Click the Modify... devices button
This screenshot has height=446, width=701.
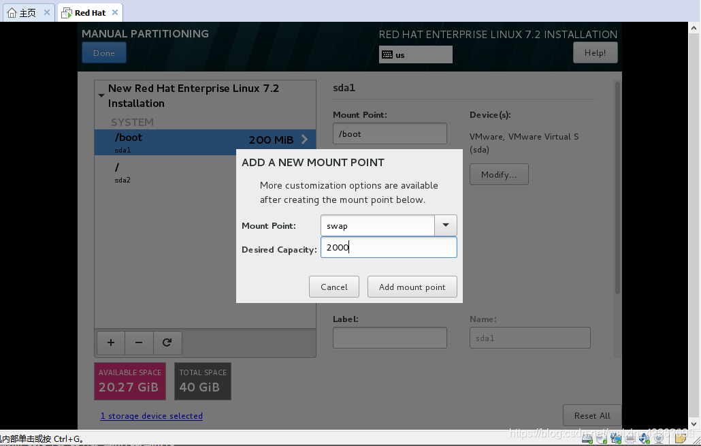click(x=499, y=174)
